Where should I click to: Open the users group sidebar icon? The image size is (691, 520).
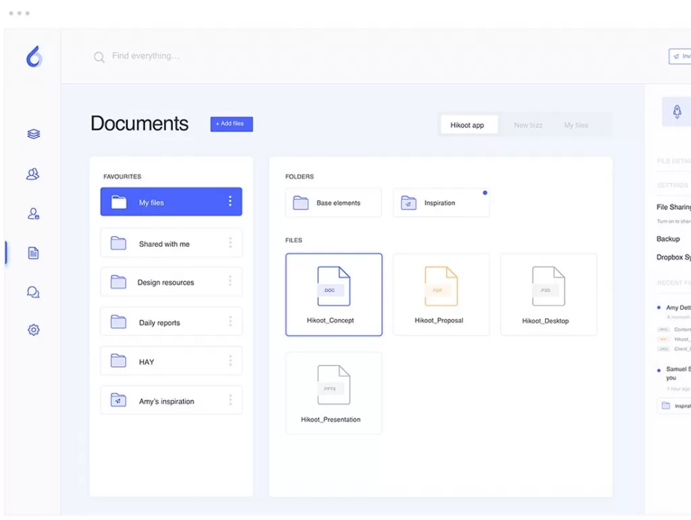point(33,174)
